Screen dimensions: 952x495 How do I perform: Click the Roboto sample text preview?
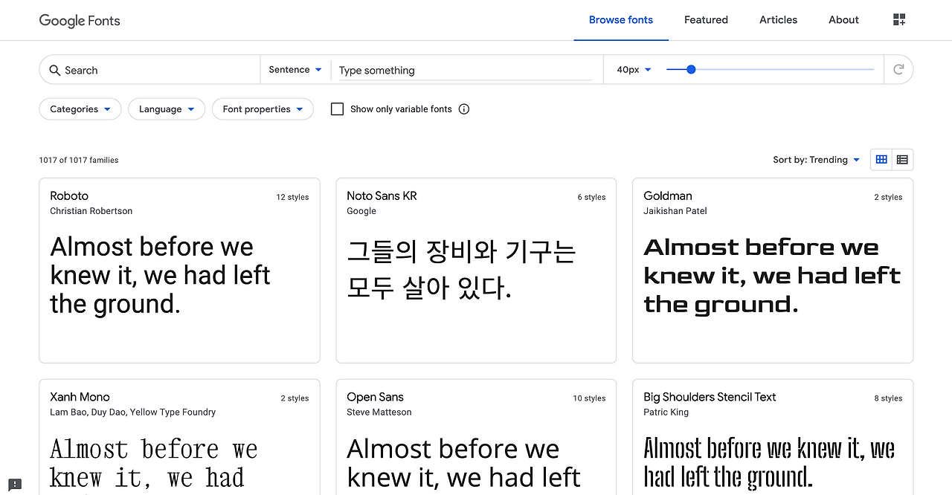click(160, 276)
